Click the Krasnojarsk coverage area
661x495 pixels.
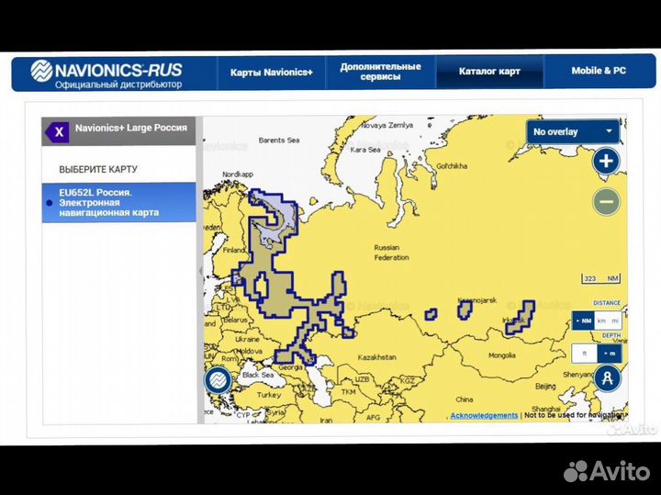(465, 309)
